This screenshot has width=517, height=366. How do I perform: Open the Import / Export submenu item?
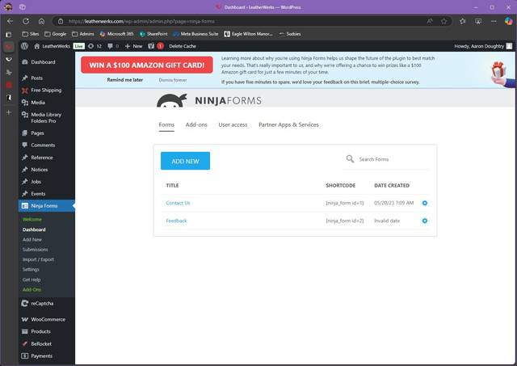(x=38, y=259)
